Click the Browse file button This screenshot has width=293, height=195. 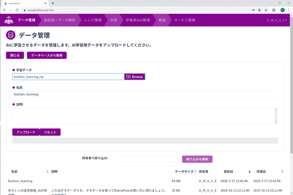tap(135, 77)
